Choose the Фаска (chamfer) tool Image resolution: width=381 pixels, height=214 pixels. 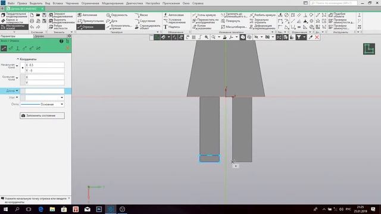point(142,15)
